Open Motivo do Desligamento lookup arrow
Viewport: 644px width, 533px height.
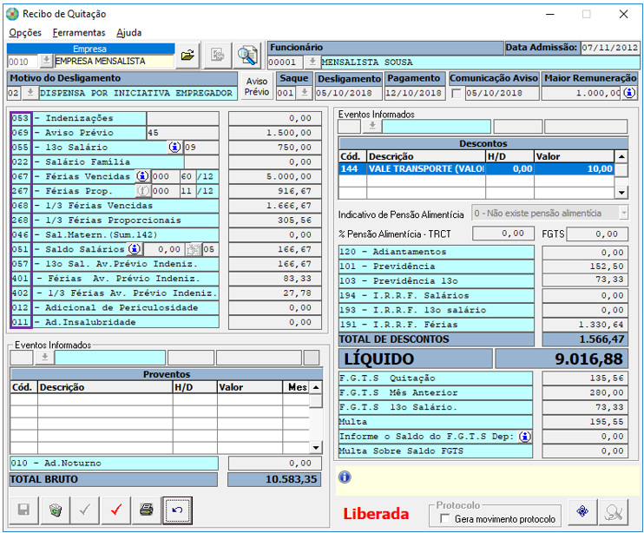click(x=30, y=93)
